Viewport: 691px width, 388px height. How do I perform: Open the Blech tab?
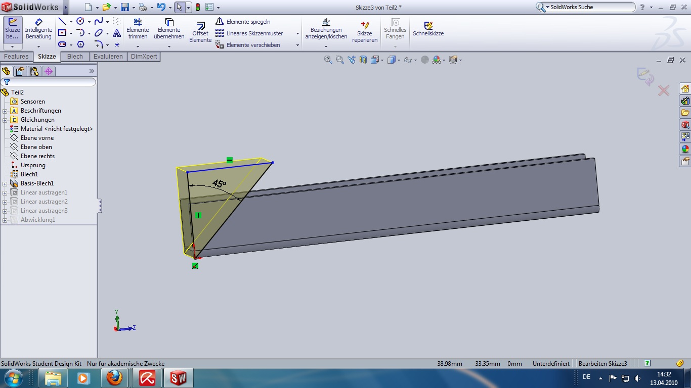[75, 57]
